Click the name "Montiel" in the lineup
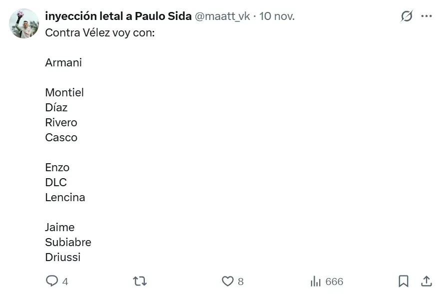Viewport: 441px width, 294px height. coord(64,92)
